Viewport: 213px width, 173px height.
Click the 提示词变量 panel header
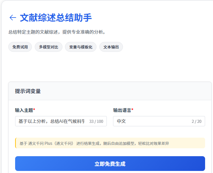28,91
